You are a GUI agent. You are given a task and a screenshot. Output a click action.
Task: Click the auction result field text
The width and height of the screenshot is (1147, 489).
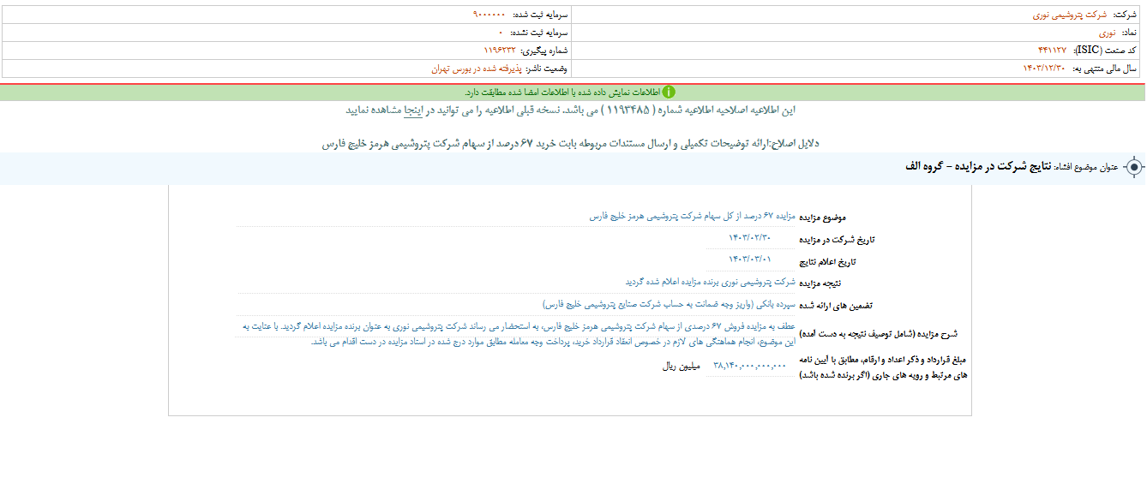click(710, 281)
